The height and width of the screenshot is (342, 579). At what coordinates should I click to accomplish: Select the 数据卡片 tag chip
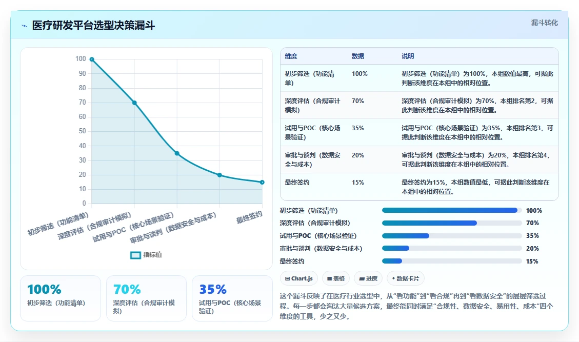tap(406, 278)
